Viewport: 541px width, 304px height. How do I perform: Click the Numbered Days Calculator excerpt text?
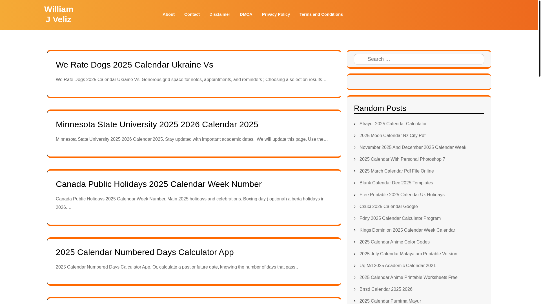coord(178,267)
